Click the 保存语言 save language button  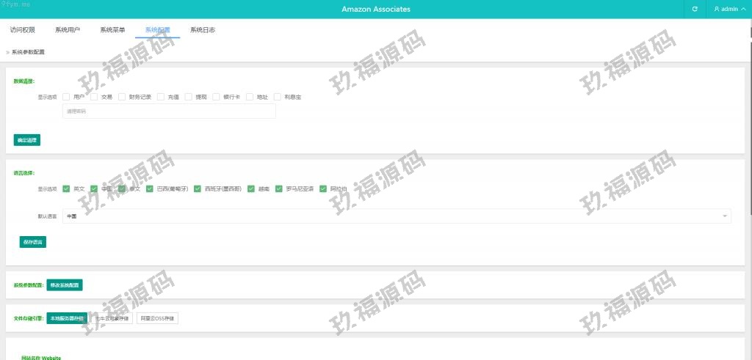[x=33, y=242]
